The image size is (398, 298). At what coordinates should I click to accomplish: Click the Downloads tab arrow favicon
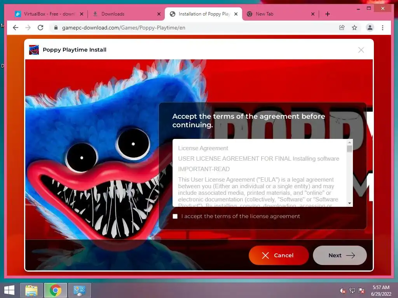point(95,14)
